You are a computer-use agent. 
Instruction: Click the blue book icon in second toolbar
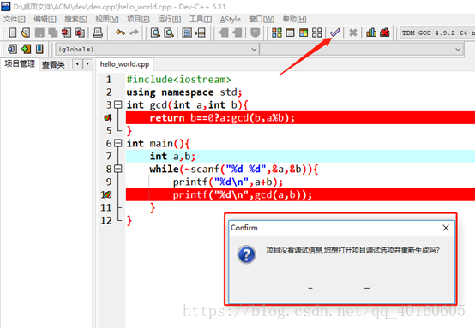(39, 49)
